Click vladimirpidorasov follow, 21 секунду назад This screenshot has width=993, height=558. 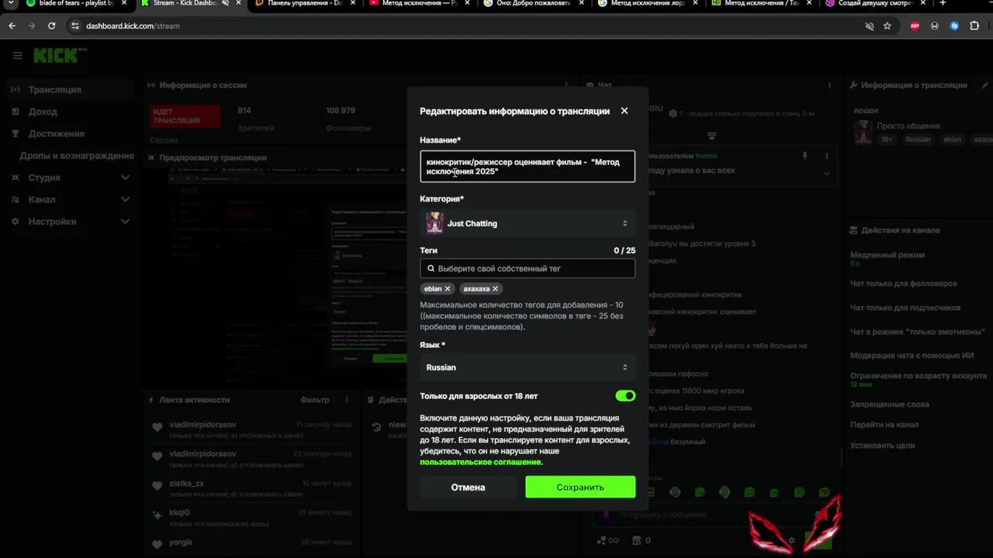[x=252, y=429]
